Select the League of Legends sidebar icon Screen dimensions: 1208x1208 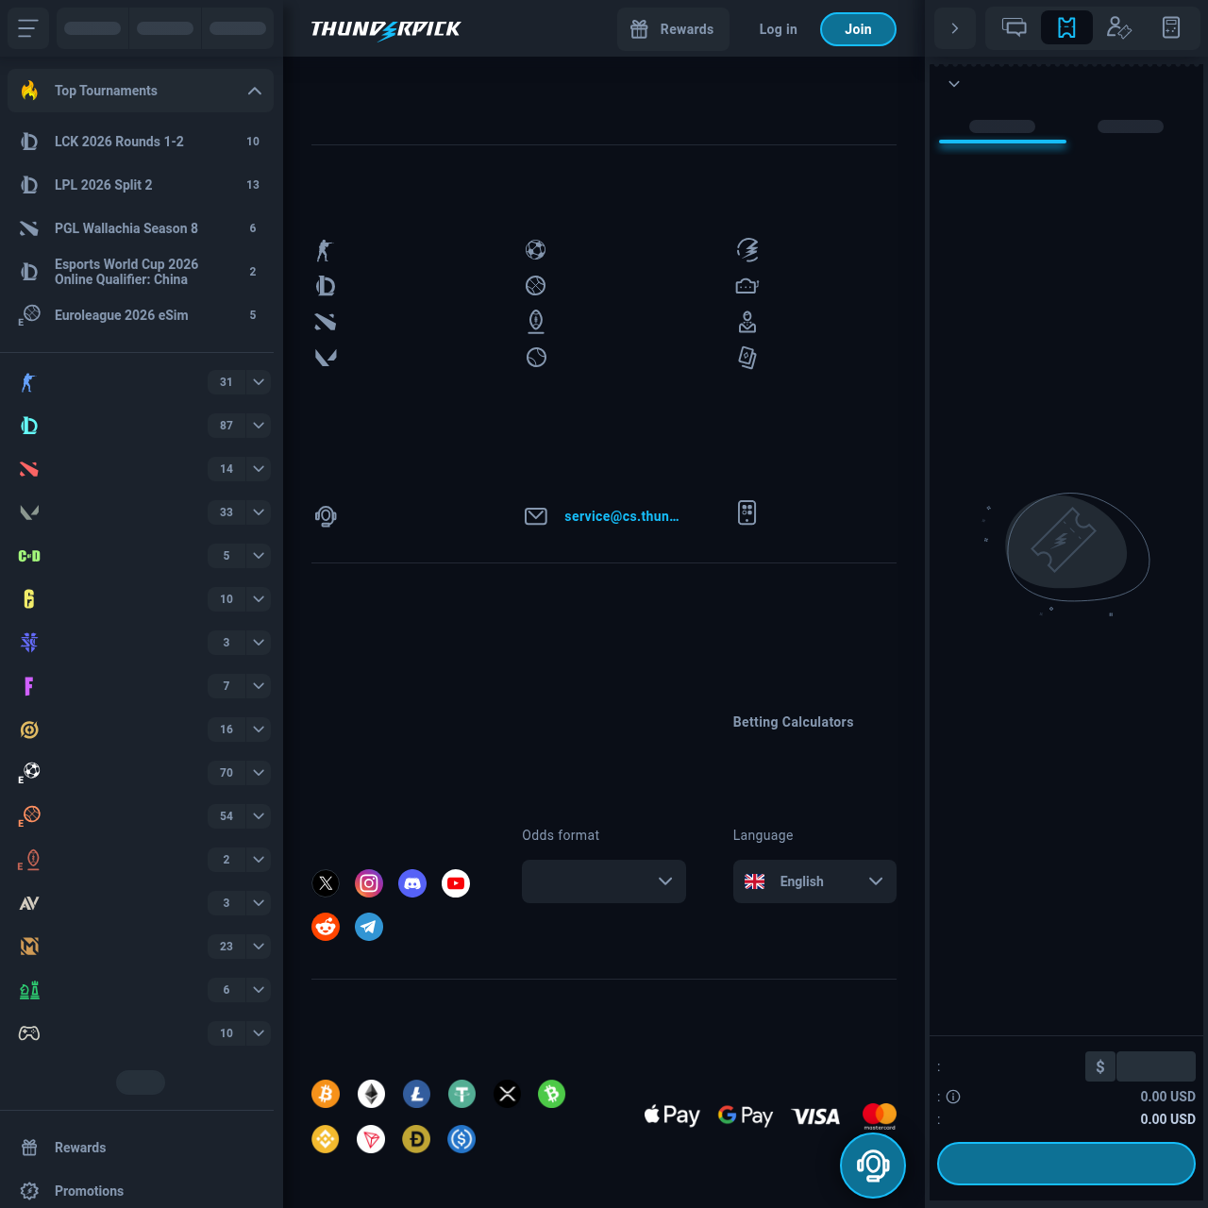point(28,426)
